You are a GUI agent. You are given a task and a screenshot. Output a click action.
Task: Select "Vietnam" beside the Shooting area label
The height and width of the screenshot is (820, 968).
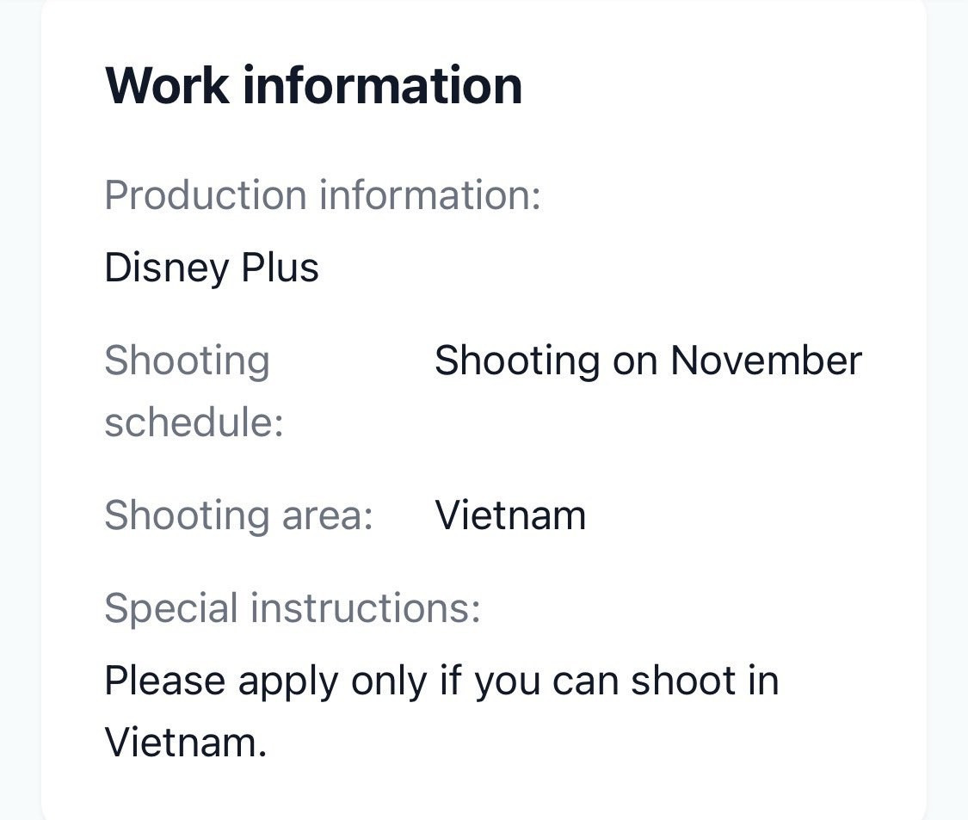(x=510, y=515)
